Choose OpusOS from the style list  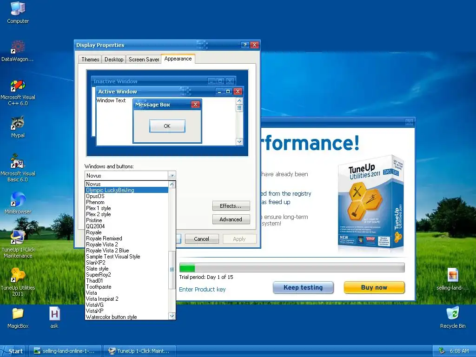(x=126, y=196)
